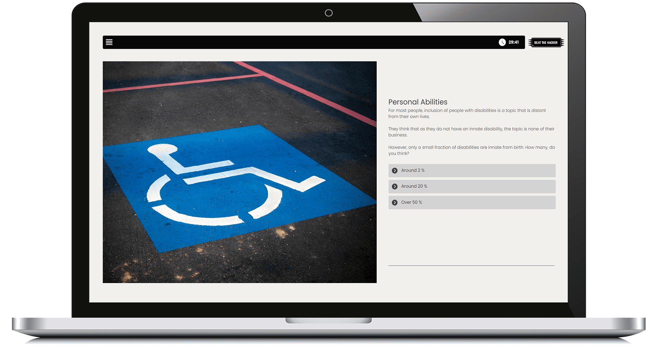Click the clock timer icon
671x351 pixels.
pyautogui.click(x=502, y=42)
